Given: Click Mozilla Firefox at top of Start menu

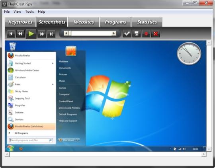Looking at the screenshot, I should (x=31, y=56).
